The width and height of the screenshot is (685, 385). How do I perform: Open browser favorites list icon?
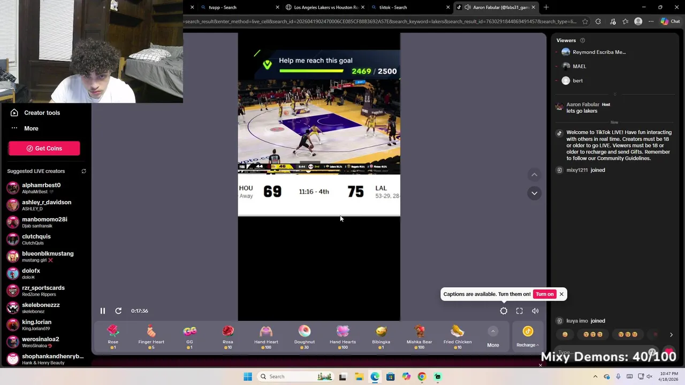[x=625, y=21]
